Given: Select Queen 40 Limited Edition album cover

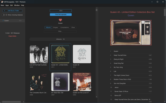Looking at the screenshot, I should 60,54.
